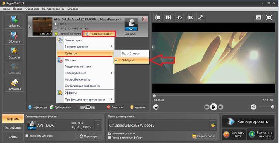The width and height of the screenshot is (279, 143).
Task: Choose Обрезка from the context menu
Action: 85,60
